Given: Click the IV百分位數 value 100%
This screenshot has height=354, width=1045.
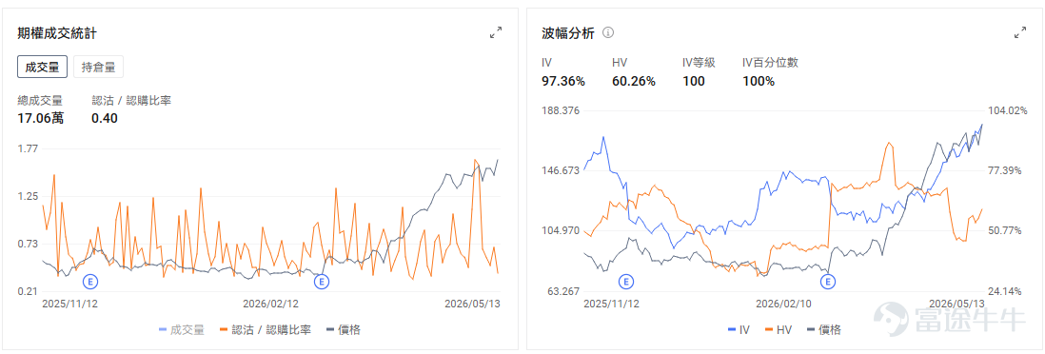Looking at the screenshot, I should click(759, 81).
